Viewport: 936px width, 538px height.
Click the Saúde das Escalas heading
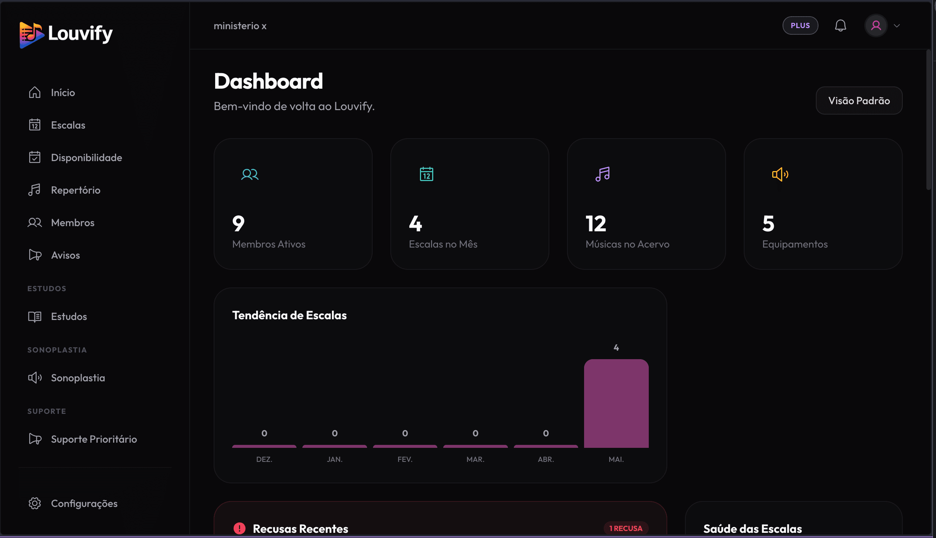click(x=752, y=529)
